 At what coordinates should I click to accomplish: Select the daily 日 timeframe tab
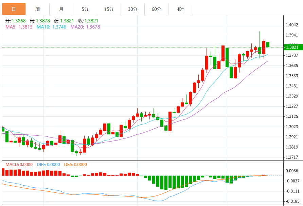[x=14, y=9]
